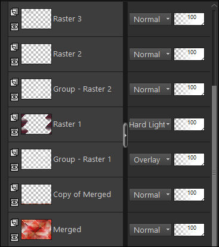Open the Overlay blend mode dropdown

150,160
